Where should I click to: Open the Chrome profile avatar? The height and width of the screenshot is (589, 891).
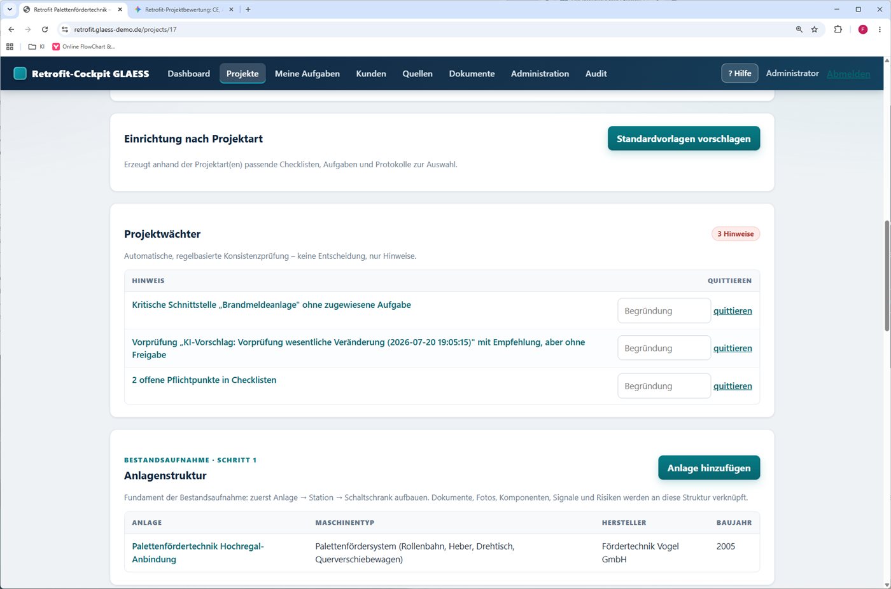pyautogui.click(x=863, y=29)
